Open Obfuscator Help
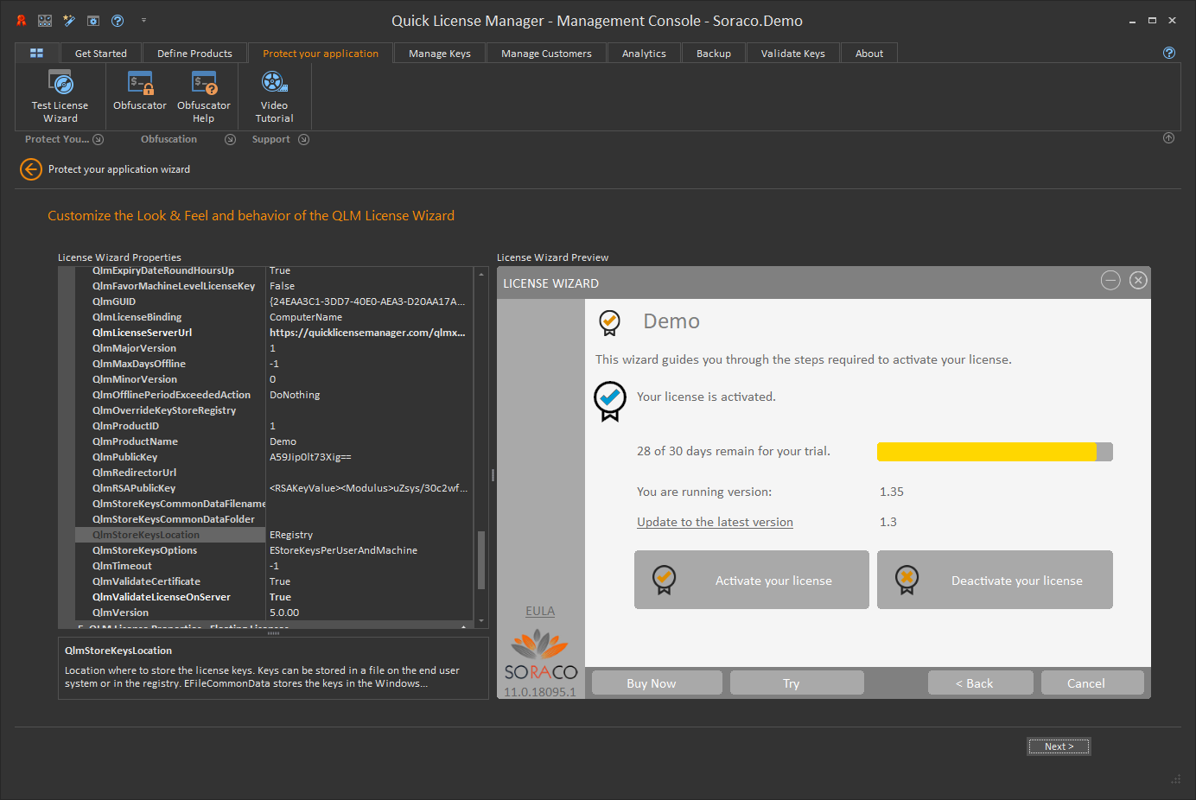 204,96
